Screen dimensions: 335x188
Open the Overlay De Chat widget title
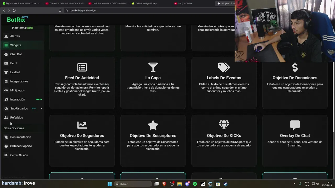click(x=295, y=136)
